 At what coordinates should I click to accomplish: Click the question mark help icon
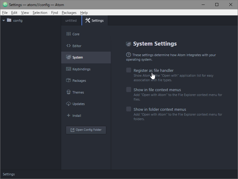coord(128,55)
